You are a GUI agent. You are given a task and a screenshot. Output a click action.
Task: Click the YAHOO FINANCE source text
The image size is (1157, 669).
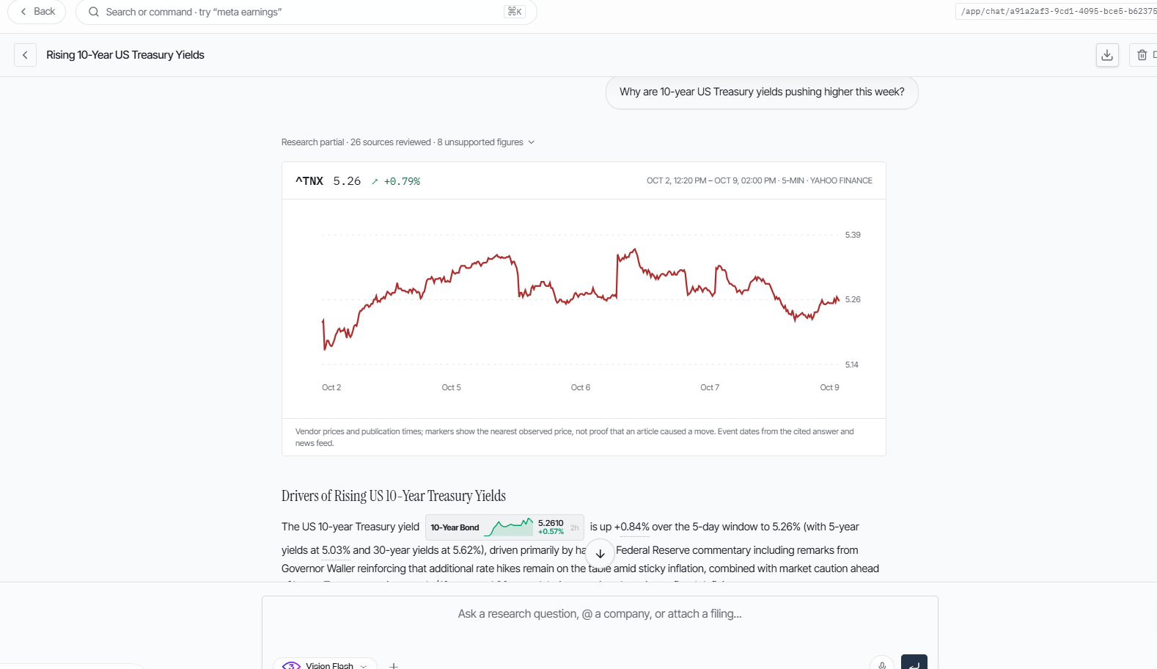841,180
